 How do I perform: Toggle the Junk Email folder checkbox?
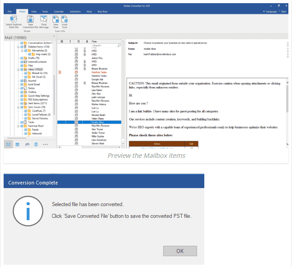coord(21,84)
